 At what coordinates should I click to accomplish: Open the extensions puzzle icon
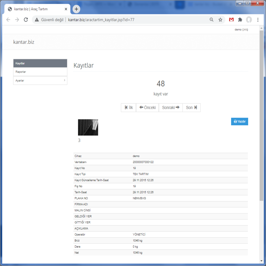tap(240, 20)
